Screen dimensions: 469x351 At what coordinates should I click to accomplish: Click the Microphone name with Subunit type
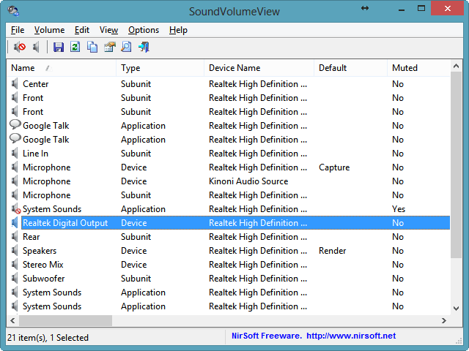coord(47,195)
